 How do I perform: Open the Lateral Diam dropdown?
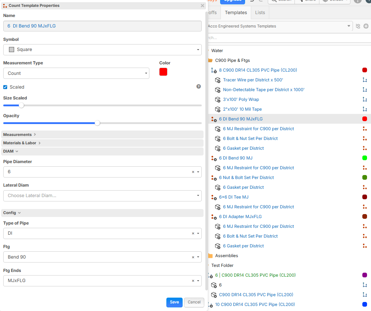[x=102, y=196]
